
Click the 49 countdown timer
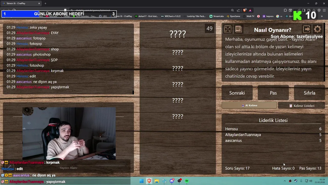point(209,29)
